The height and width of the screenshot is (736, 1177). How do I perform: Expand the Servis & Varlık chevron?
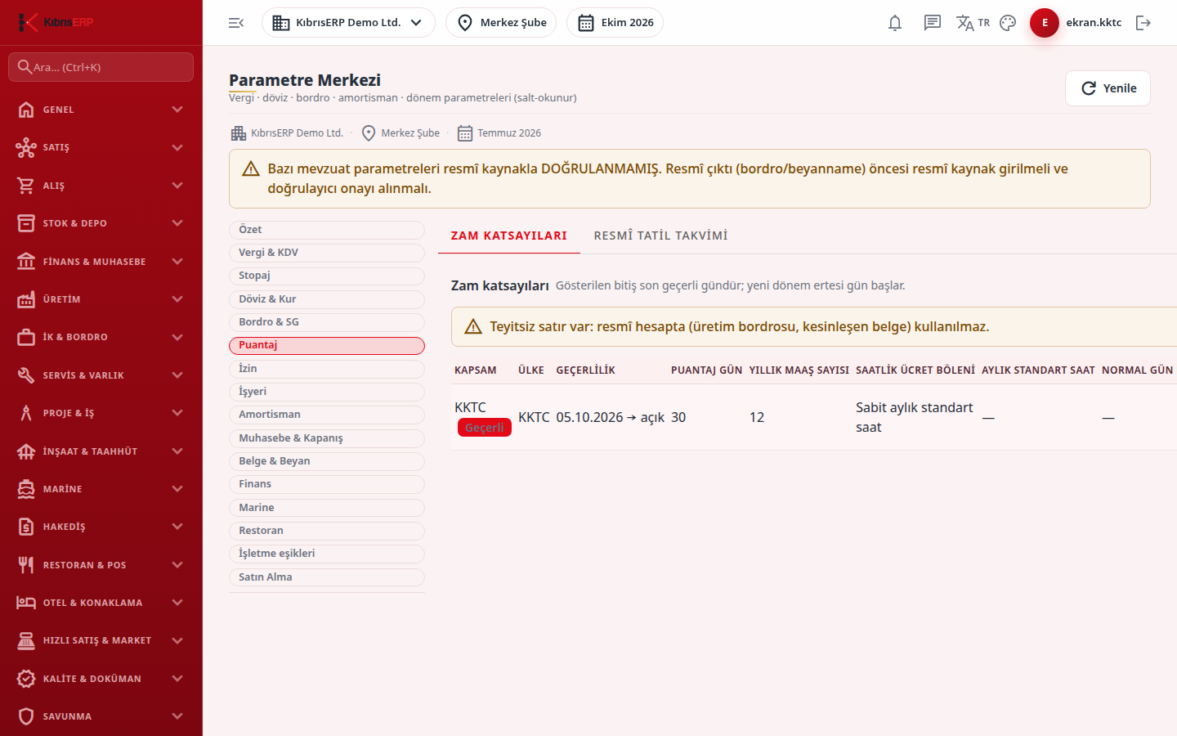click(177, 375)
